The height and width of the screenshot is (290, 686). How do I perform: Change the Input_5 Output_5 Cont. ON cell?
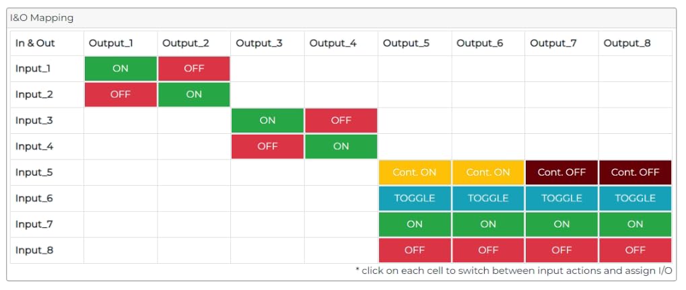tap(414, 172)
